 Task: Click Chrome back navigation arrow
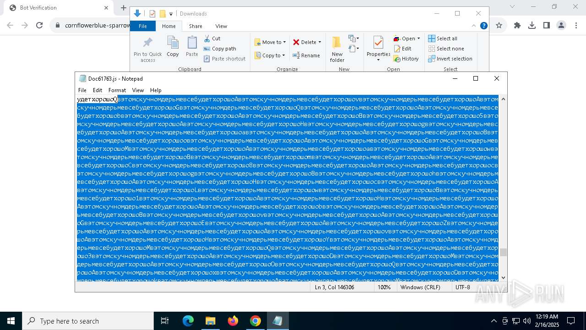click(x=10, y=26)
